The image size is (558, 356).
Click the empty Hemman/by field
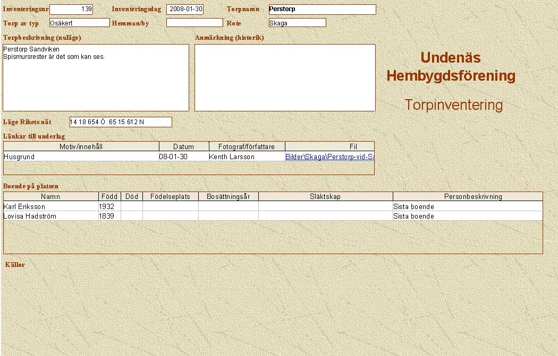[x=195, y=23]
